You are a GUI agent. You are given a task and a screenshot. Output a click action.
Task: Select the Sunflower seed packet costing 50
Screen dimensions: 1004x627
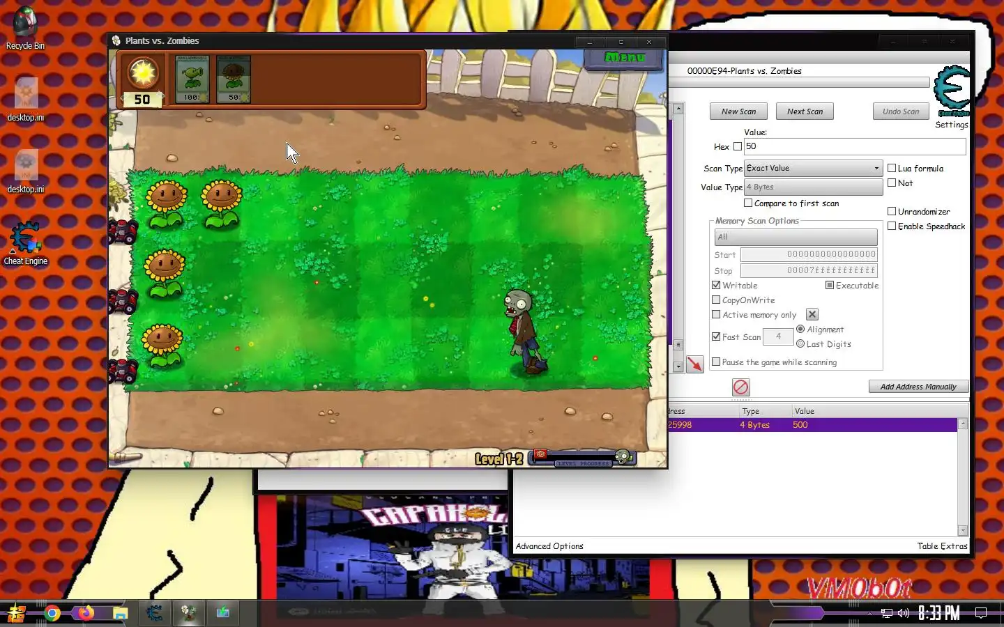(x=234, y=79)
